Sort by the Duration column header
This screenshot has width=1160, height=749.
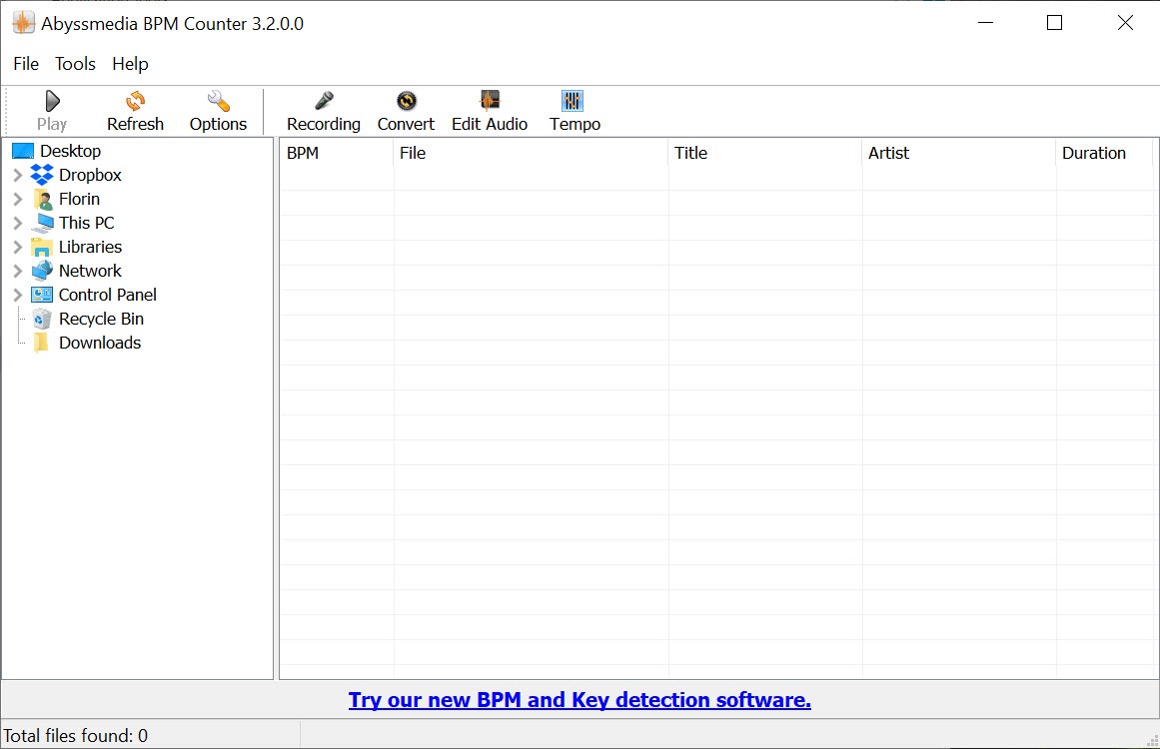tap(1104, 153)
